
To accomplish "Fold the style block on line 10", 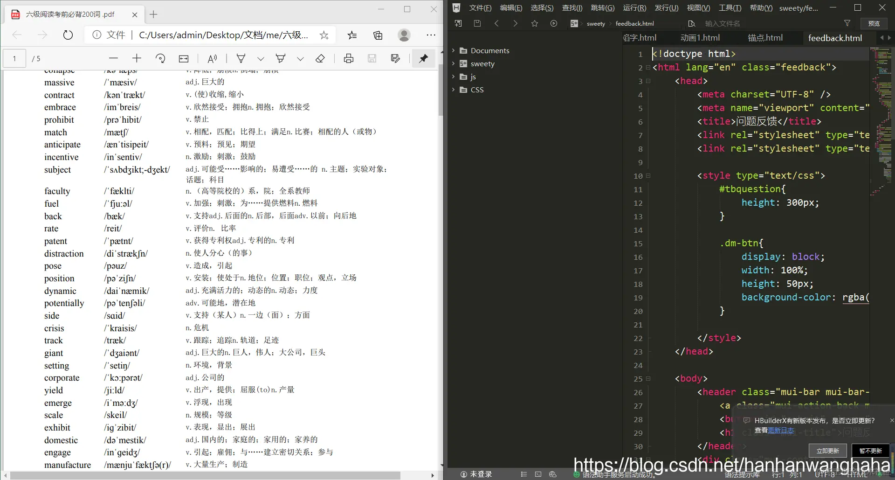I will 648,176.
